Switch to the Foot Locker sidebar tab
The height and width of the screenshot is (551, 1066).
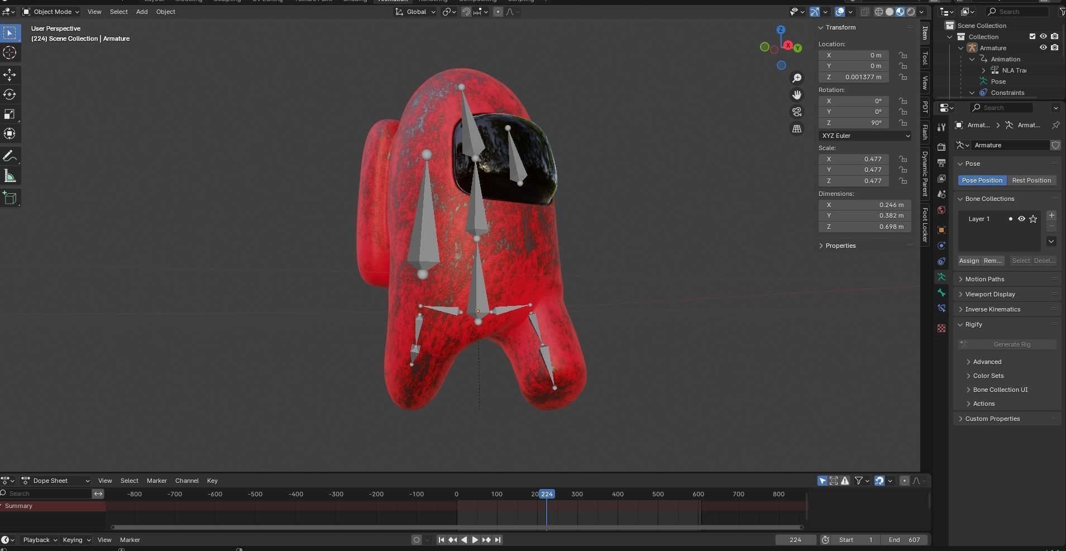925,224
